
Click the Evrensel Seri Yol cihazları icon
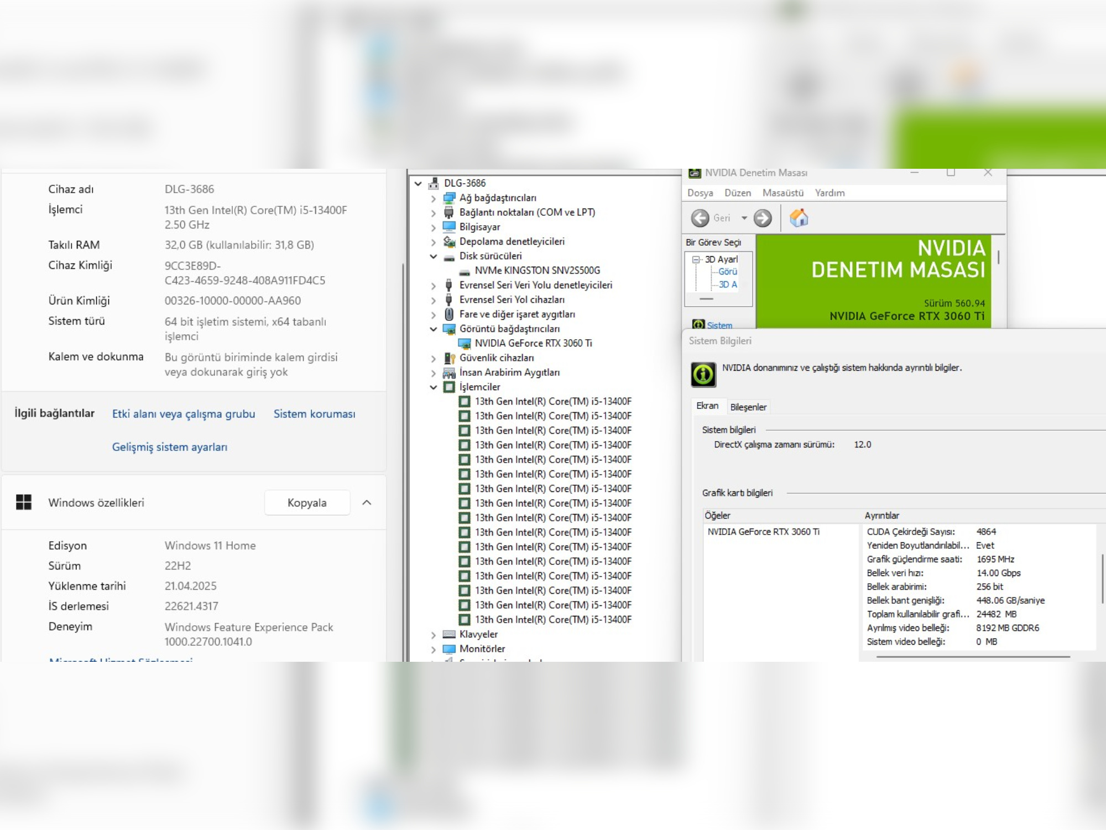coord(449,300)
